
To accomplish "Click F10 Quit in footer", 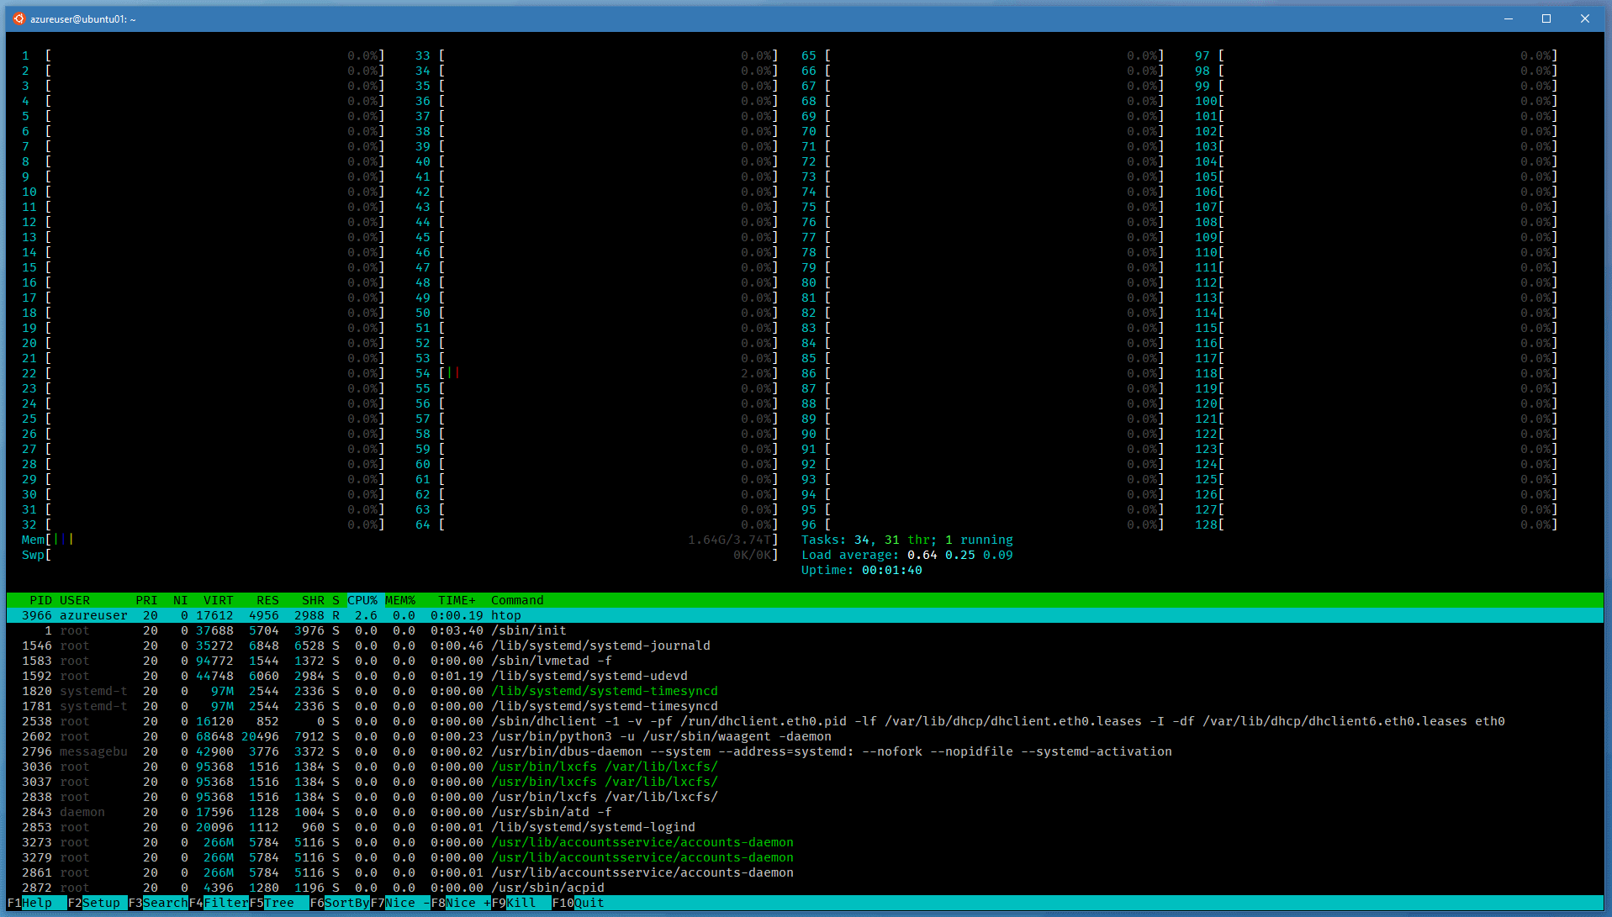I will (x=579, y=903).
